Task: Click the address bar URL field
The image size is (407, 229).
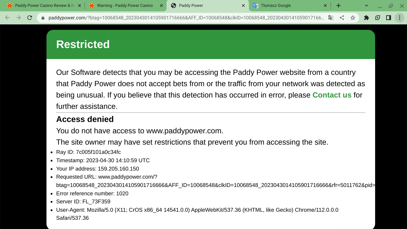Action: (185, 18)
